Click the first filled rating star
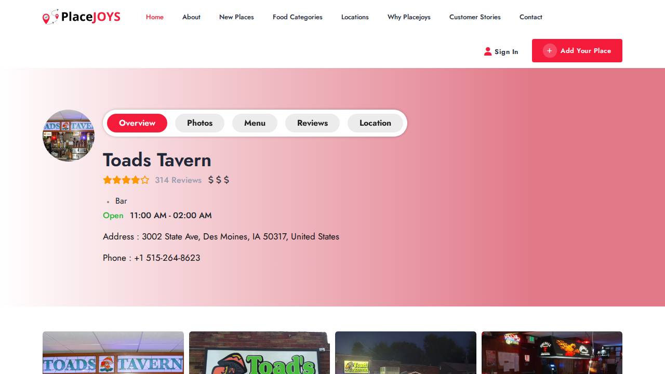 coord(108,180)
